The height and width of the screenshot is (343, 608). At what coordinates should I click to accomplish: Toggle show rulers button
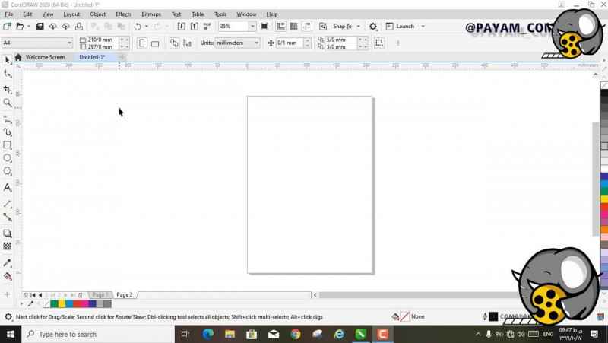(279, 27)
